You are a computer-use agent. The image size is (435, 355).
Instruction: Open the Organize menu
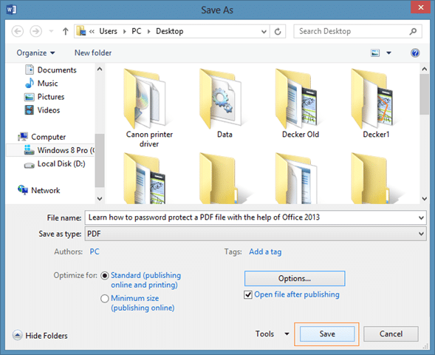(x=35, y=53)
